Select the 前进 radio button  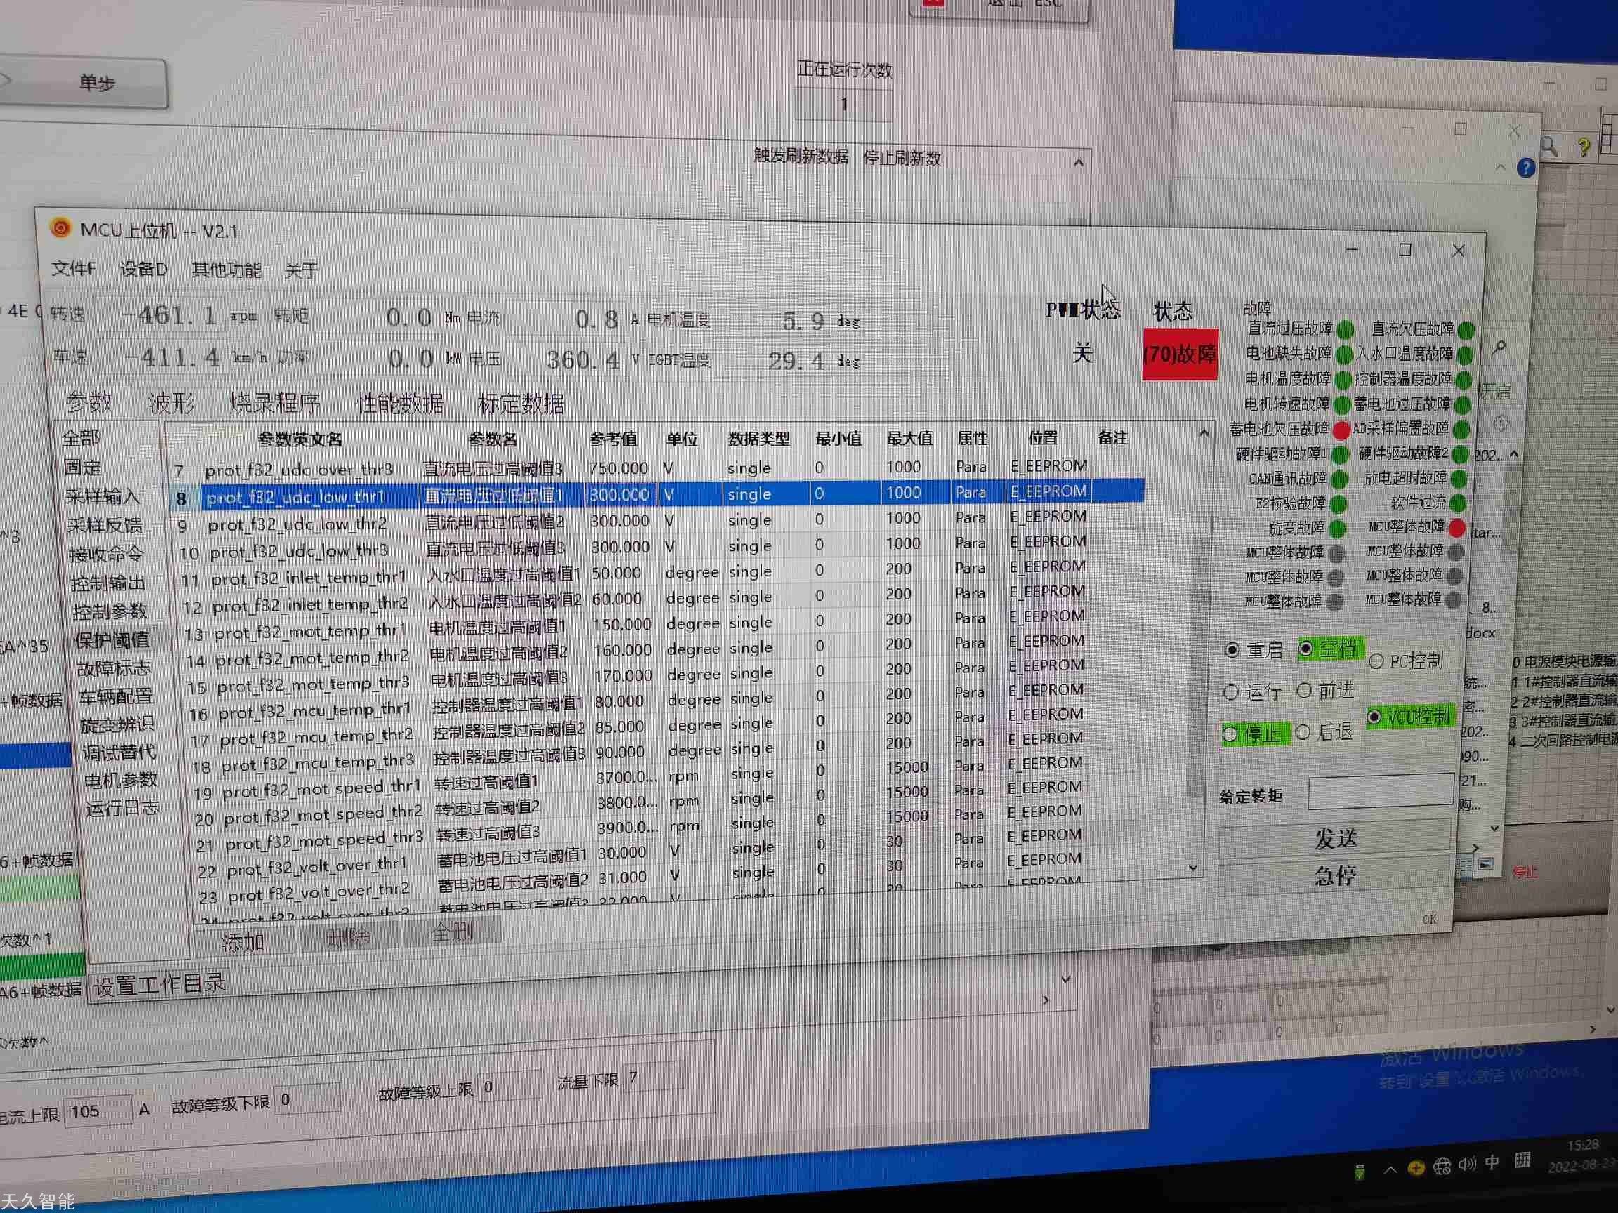tap(1304, 690)
